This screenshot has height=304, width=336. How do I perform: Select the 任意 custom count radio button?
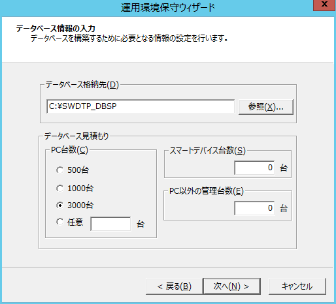pyautogui.click(x=59, y=222)
